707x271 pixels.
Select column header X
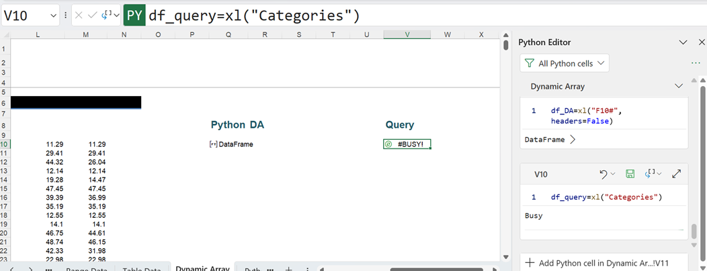pos(482,35)
